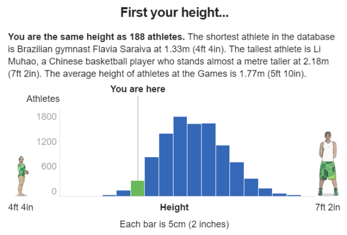Image resolution: width=347 pixels, height=235 pixels.
Task: Click the 1200 y-axis tick label
Action: pyautogui.click(x=46, y=142)
